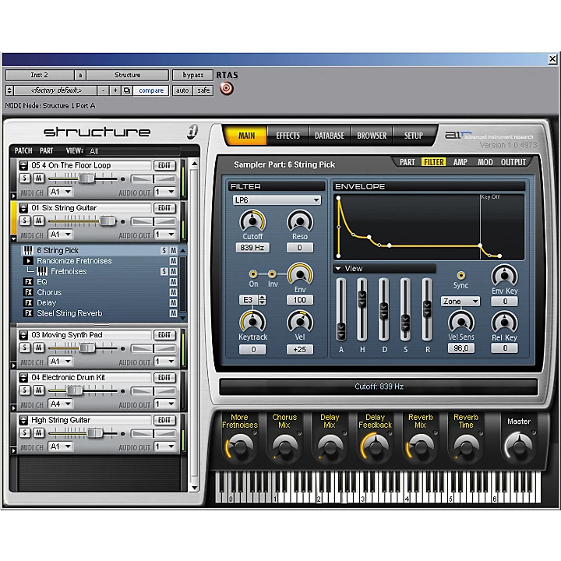Click the Randomize Fretnoises play icon
The width and height of the screenshot is (561, 561).
point(28,261)
